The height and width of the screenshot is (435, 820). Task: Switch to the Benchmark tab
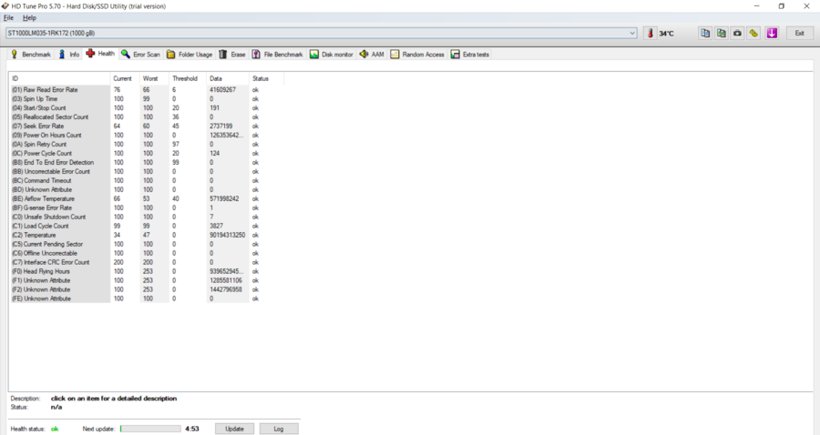point(31,55)
